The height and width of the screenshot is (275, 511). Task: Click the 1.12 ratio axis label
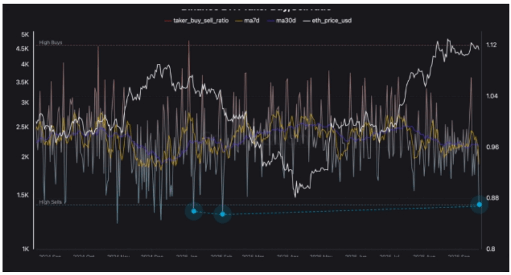(x=491, y=45)
